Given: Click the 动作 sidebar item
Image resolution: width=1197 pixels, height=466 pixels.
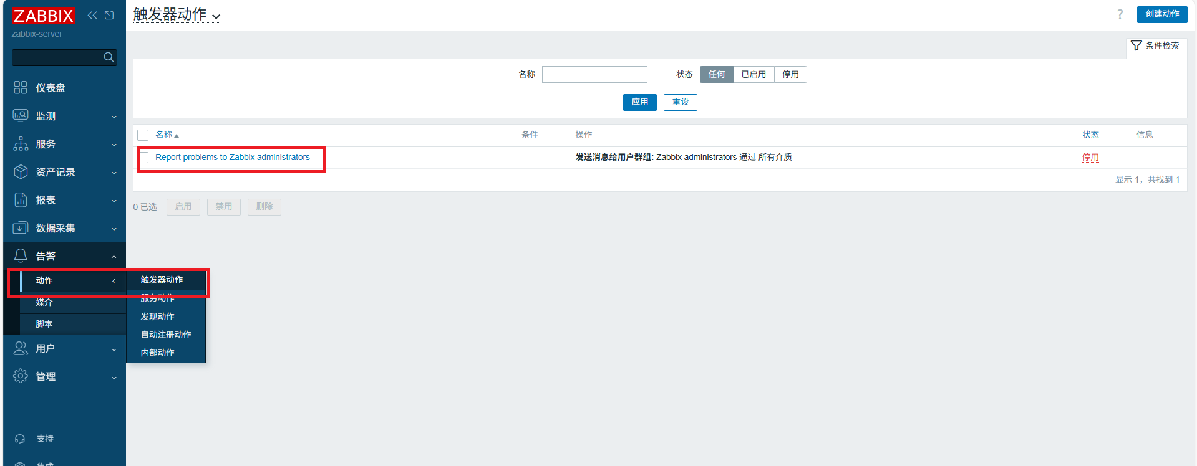Looking at the screenshot, I should point(73,281).
